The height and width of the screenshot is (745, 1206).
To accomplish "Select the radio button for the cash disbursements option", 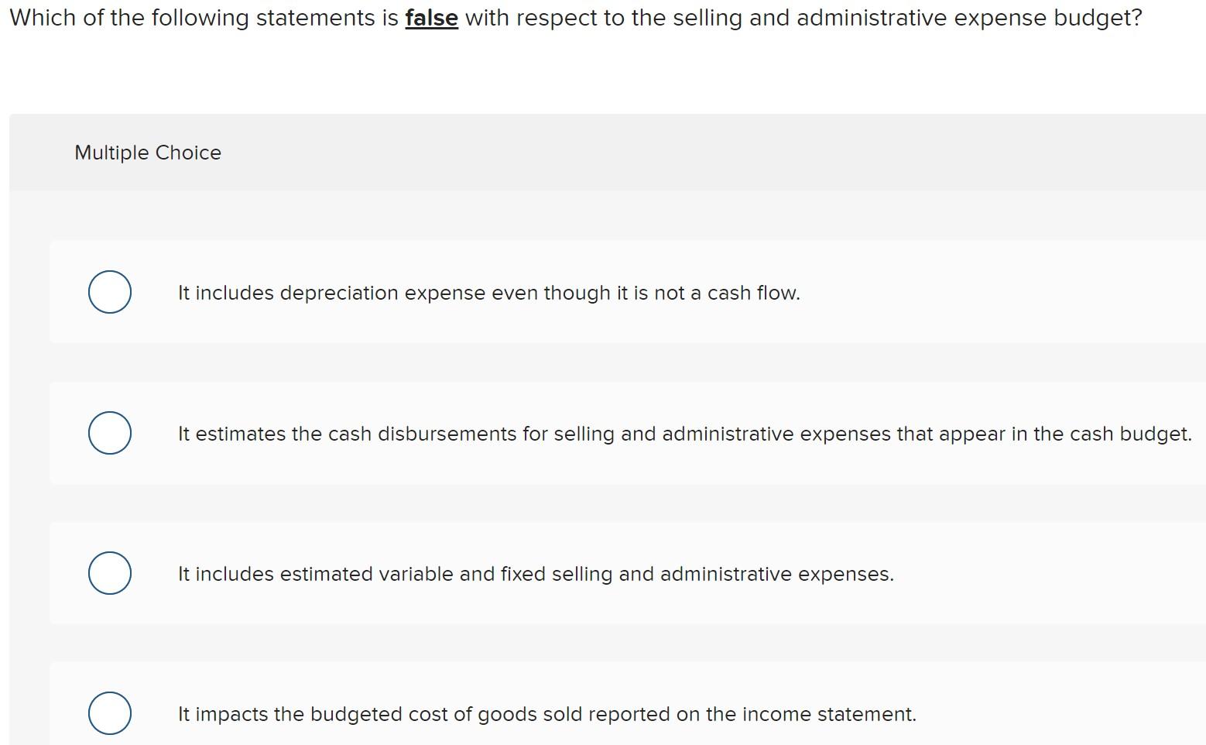I will [x=109, y=433].
